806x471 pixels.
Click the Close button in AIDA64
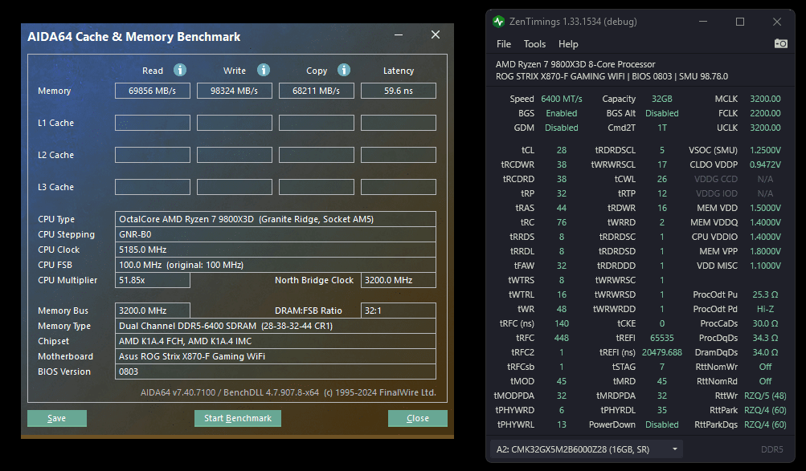(x=417, y=418)
